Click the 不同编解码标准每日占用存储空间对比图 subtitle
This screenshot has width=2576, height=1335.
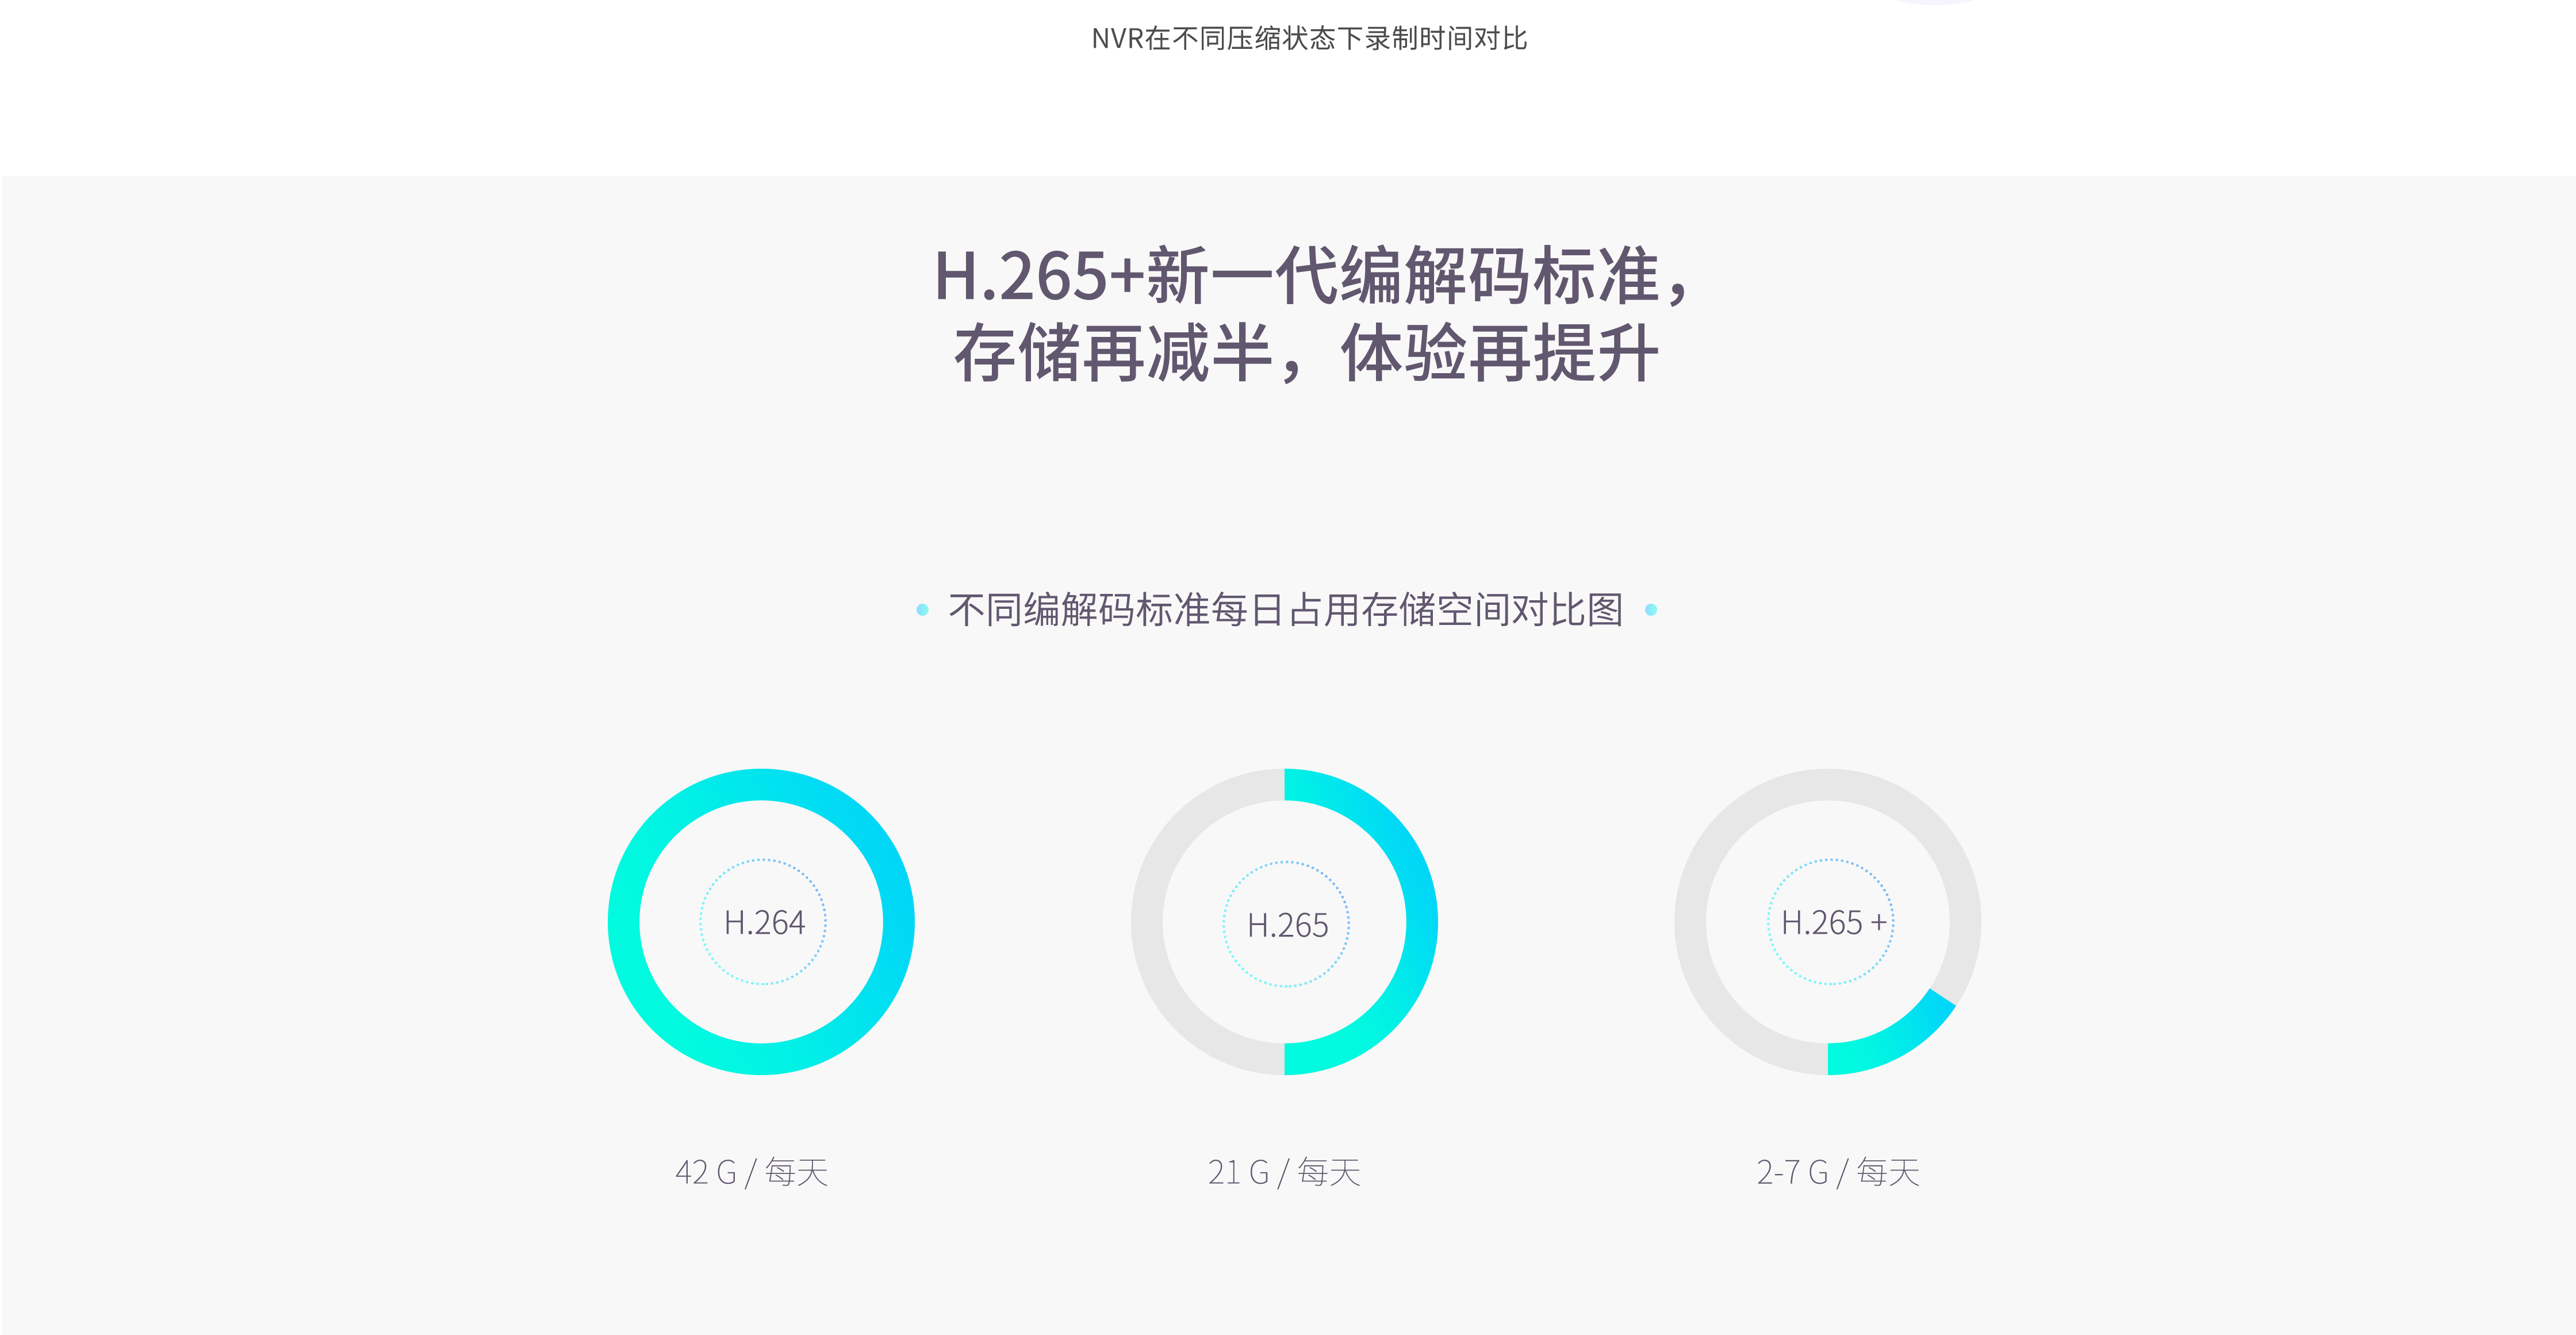(x=1286, y=610)
